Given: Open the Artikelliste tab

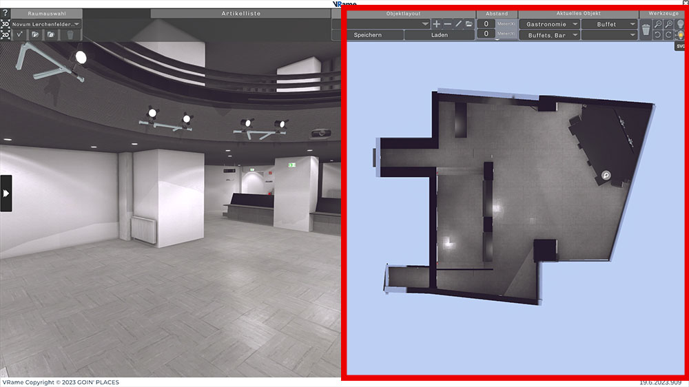Looking at the screenshot, I should click(x=240, y=14).
